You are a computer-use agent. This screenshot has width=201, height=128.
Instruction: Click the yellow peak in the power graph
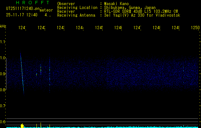[22, 125]
